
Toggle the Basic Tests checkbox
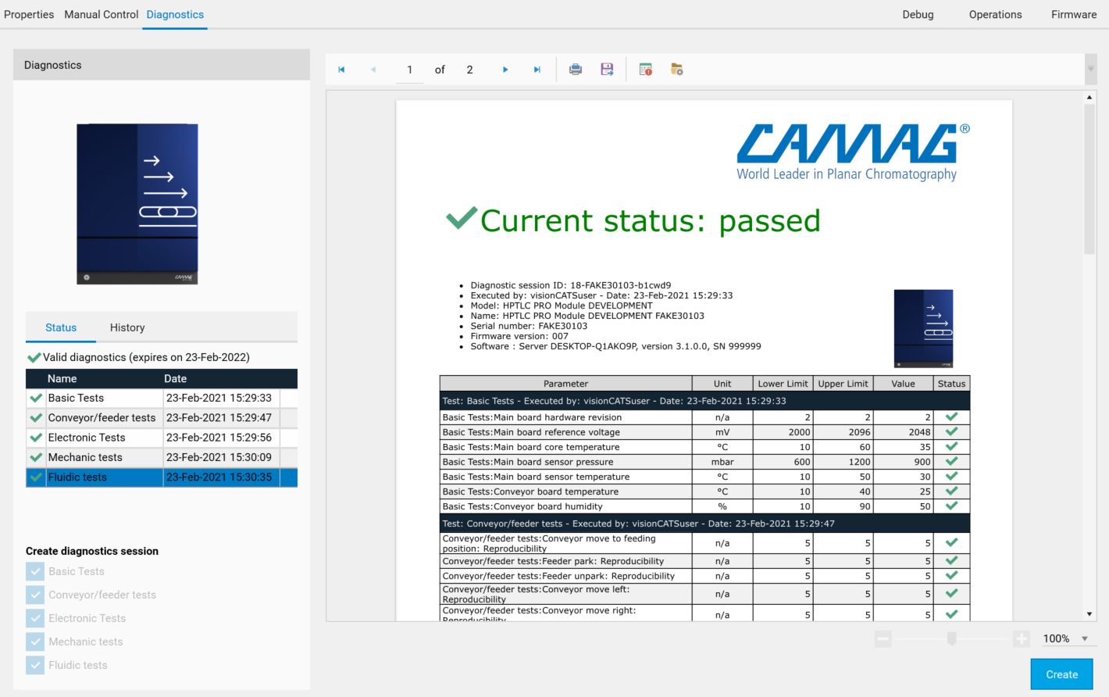pyautogui.click(x=35, y=571)
